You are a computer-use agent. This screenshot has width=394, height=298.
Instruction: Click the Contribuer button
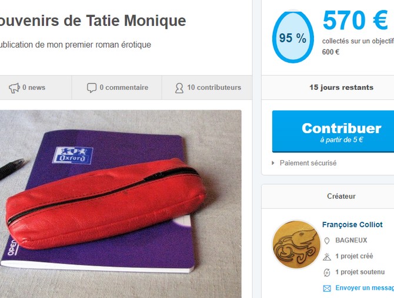tap(333, 131)
